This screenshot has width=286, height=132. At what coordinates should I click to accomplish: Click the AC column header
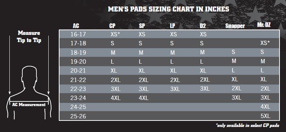[76, 26]
